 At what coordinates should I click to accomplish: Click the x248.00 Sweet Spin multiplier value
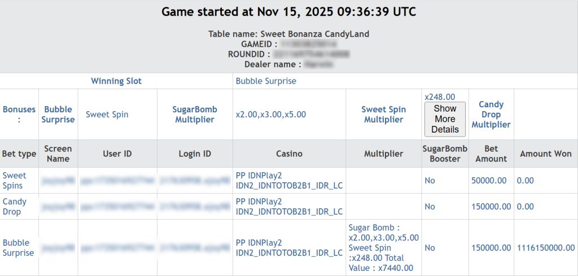(x=440, y=97)
